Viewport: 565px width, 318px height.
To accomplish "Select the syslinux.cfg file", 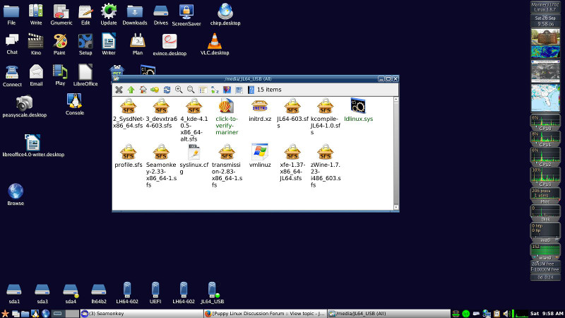I will 194,160.
